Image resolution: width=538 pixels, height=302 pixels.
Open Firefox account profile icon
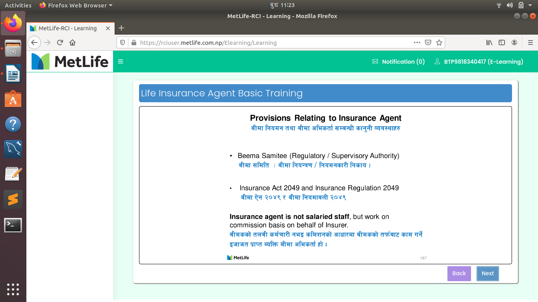[x=514, y=42]
